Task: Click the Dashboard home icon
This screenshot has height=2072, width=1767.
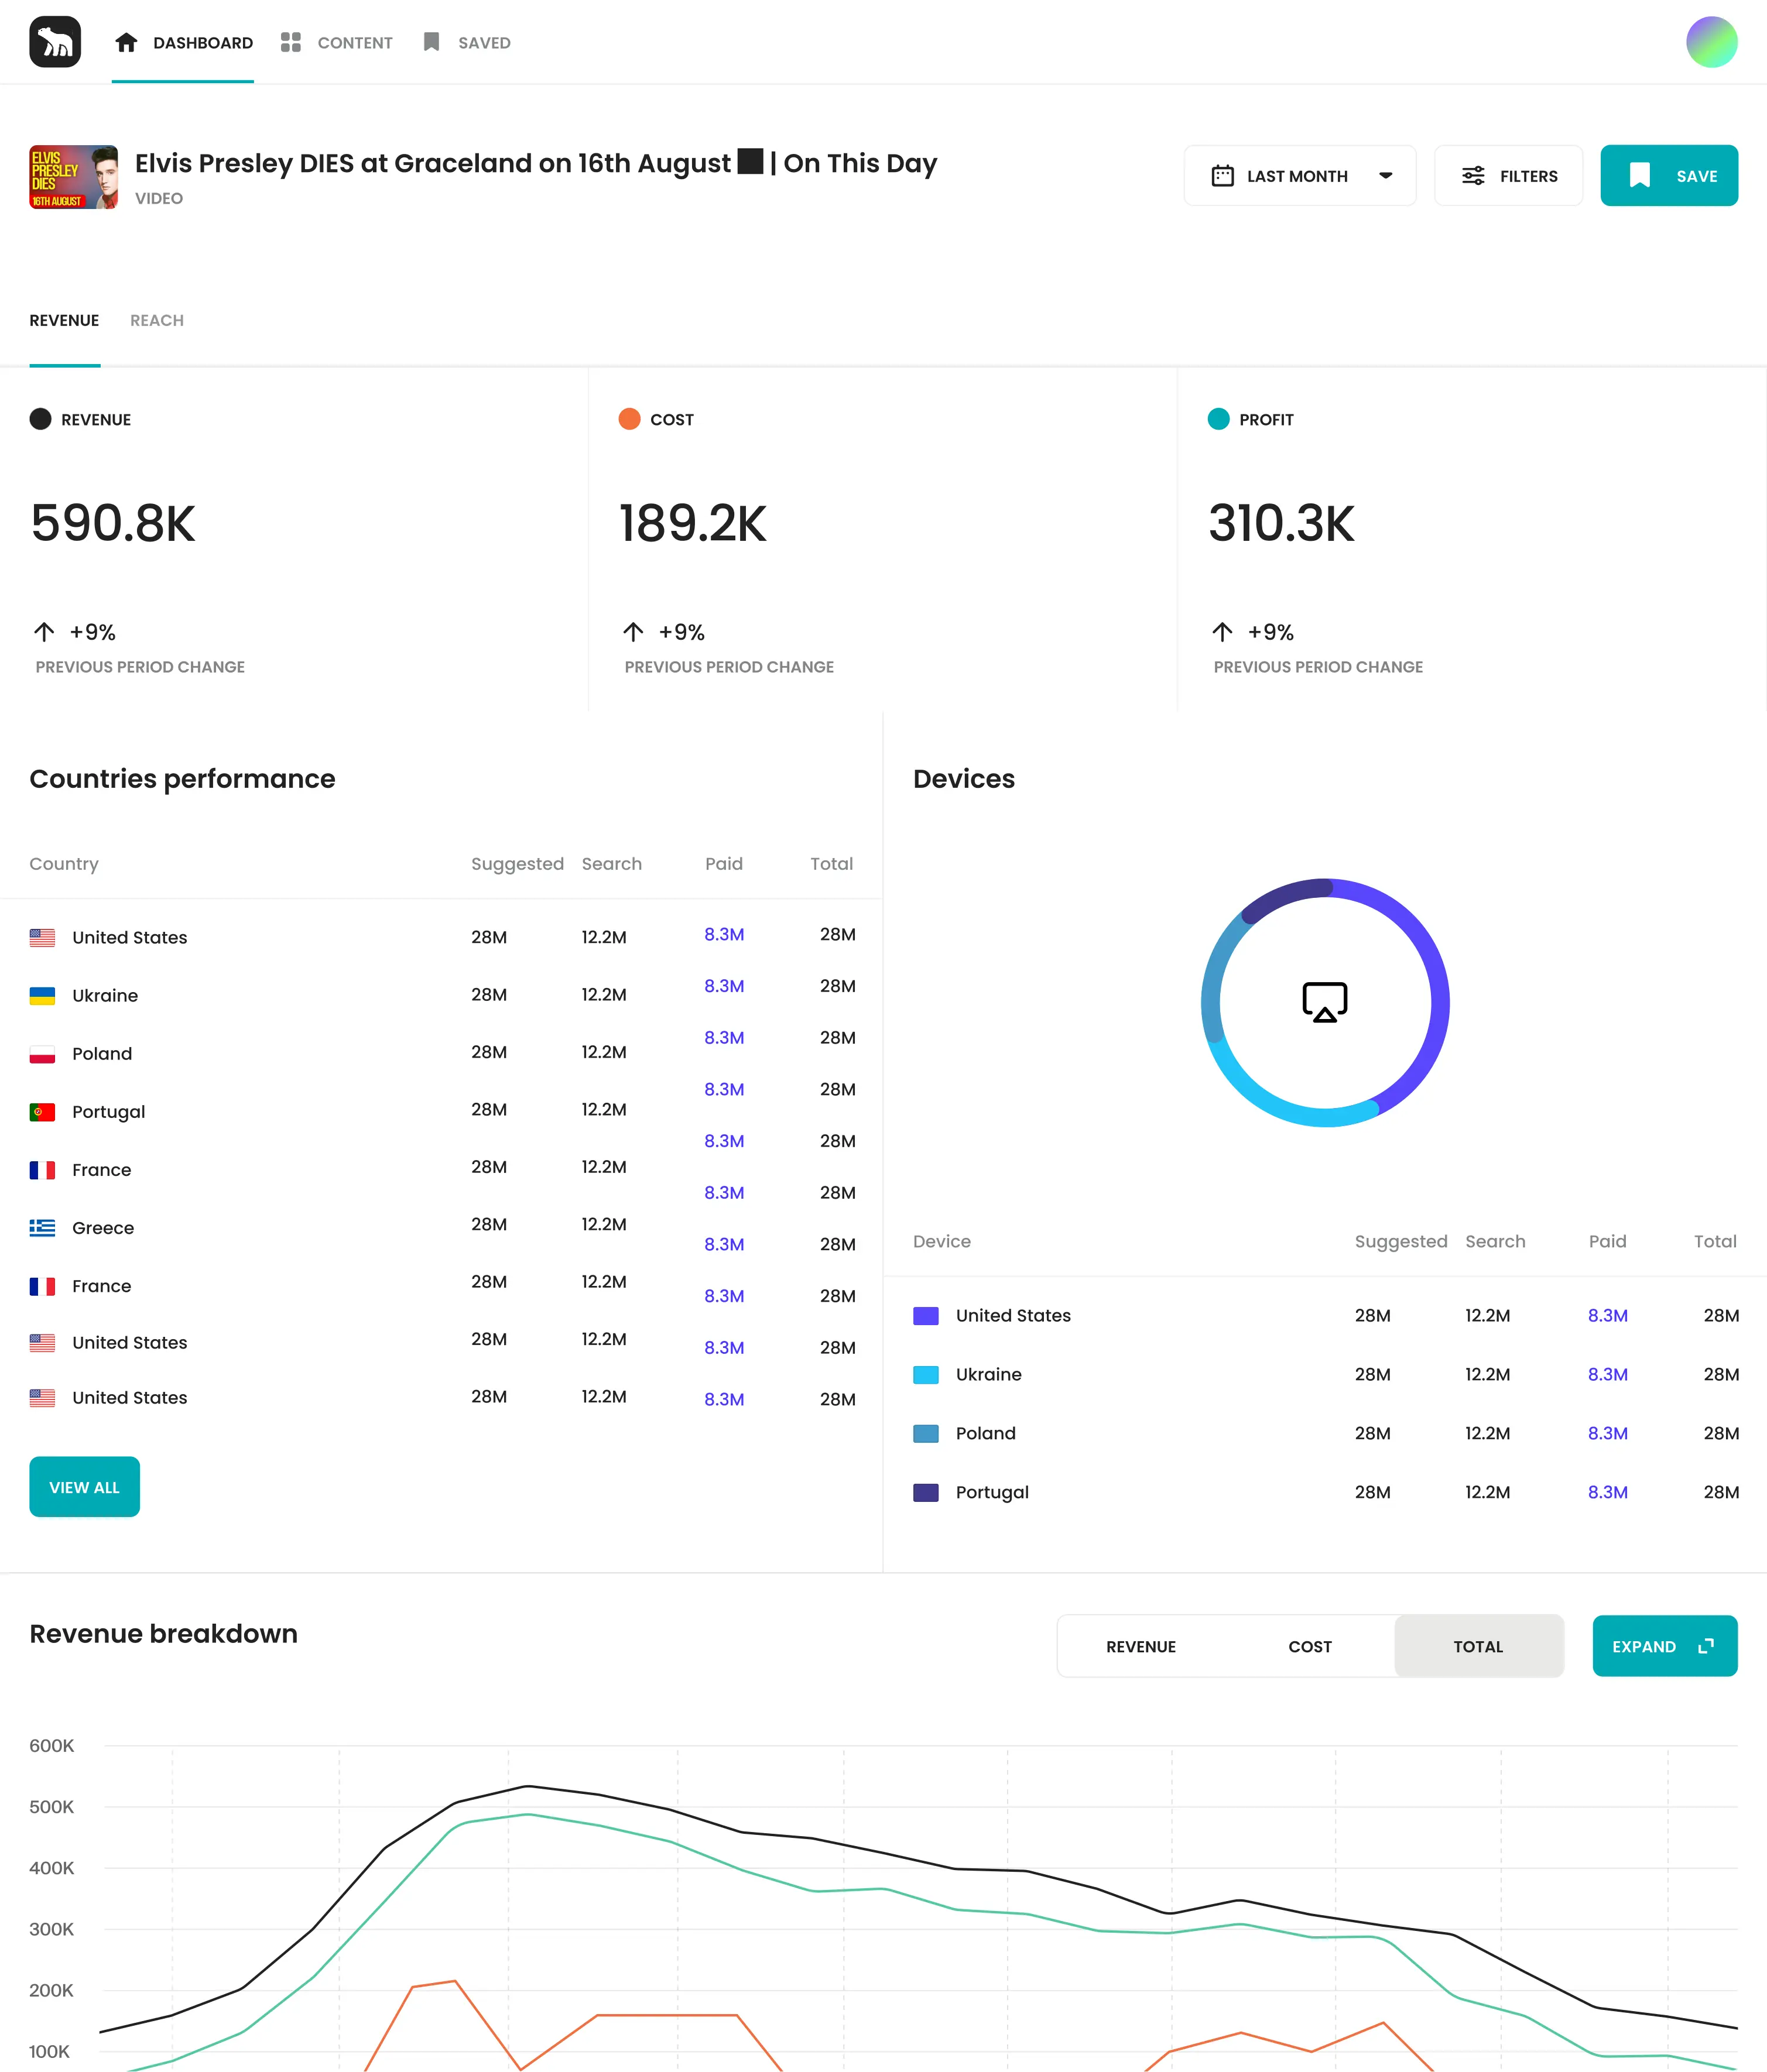Action: (126, 42)
